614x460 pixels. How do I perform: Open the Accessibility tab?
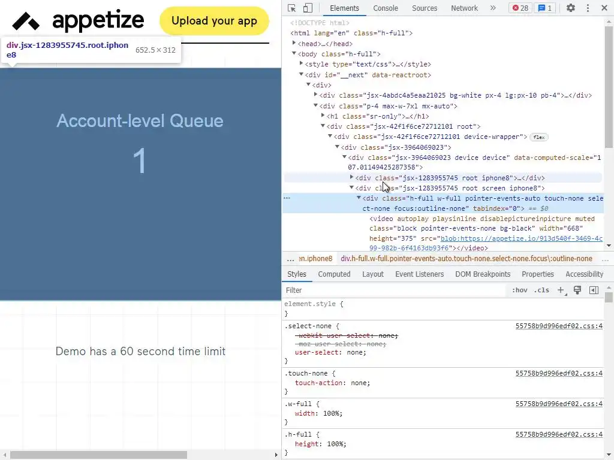pos(584,274)
